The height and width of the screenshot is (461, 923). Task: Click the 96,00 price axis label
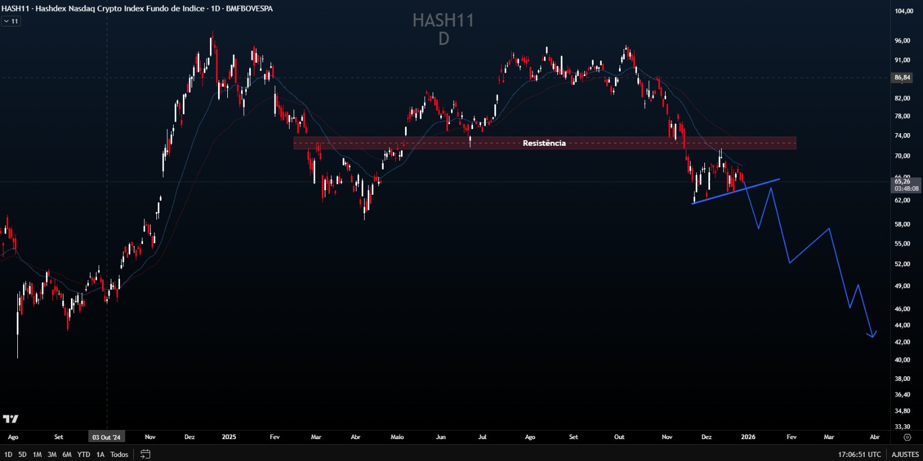(x=902, y=41)
